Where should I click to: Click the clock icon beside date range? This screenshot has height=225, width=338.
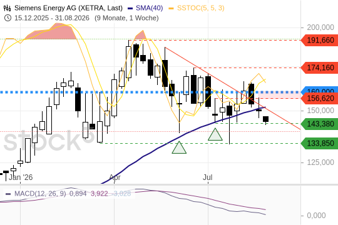point(8,18)
